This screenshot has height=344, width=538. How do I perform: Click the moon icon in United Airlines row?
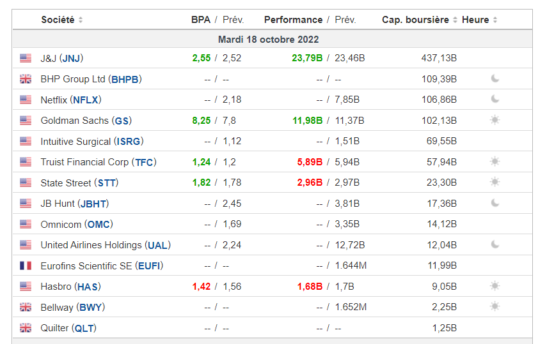(x=494, y=244)
